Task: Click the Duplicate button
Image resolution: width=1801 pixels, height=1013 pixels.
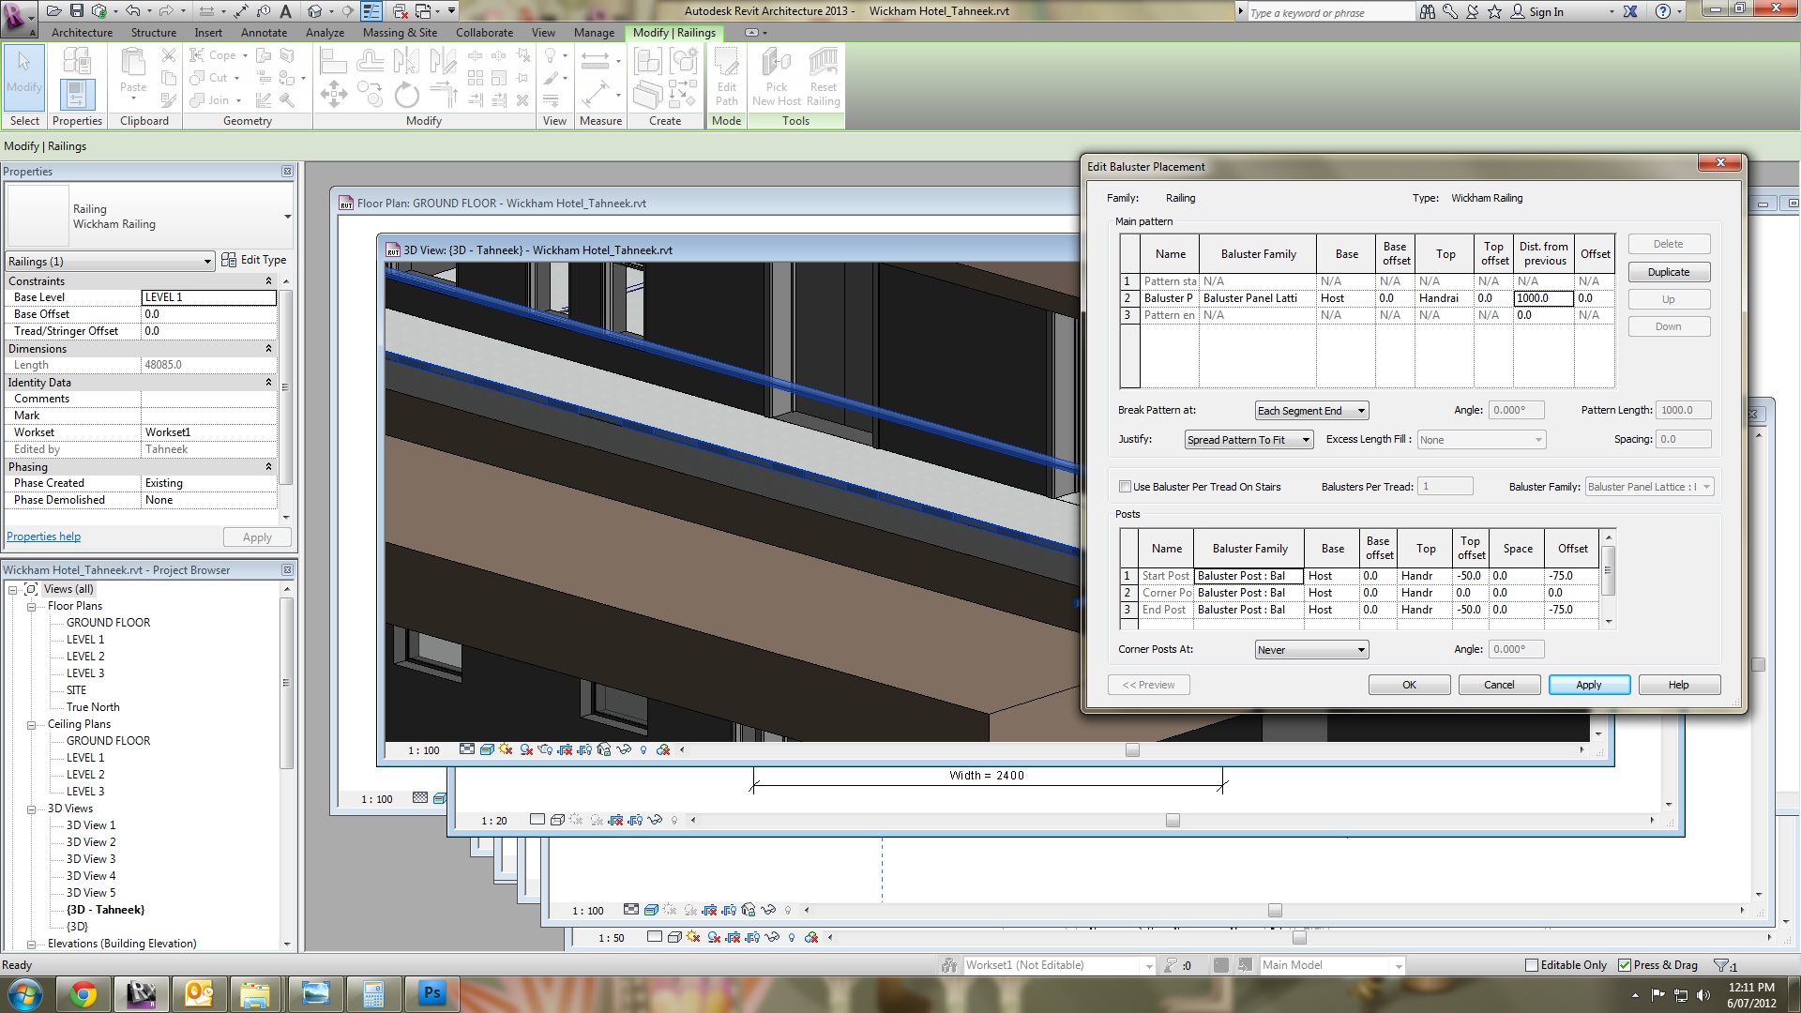Action: pos(1668,272)
